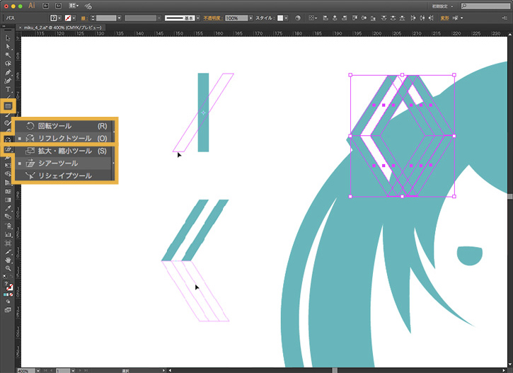Swap fill and stroke colors
The image size is (513, 373).
(11, 277)
